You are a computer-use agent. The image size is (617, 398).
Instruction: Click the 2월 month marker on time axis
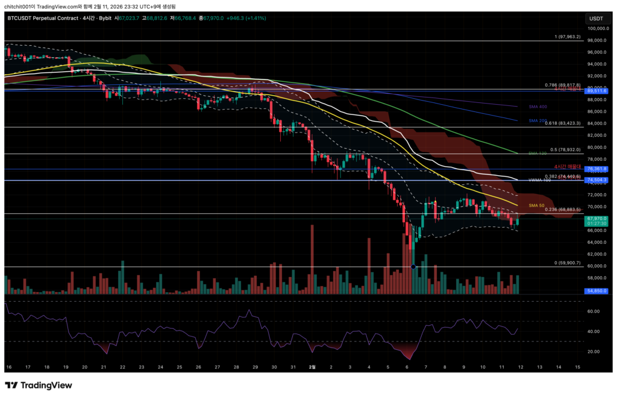312,366
